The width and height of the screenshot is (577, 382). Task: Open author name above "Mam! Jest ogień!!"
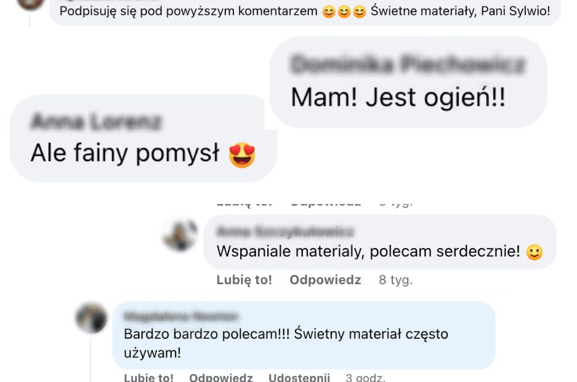tap(408, 65)
